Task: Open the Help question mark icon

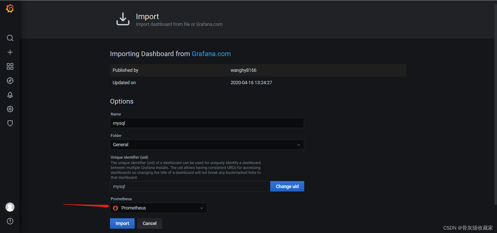Action: pyautogui.click(x=10, y=221)
